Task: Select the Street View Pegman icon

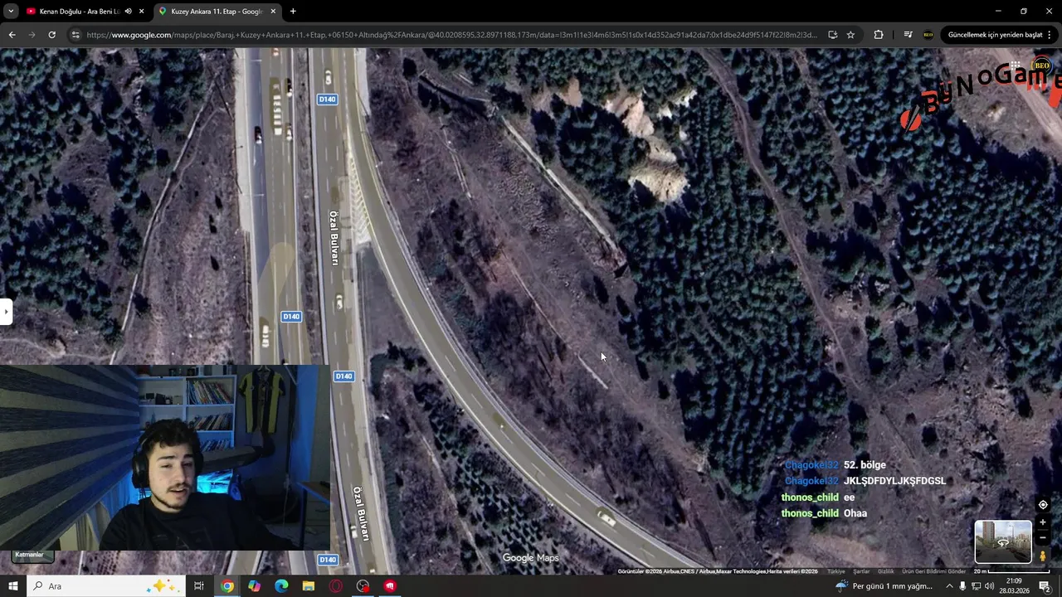Action: coord(1043,556)
